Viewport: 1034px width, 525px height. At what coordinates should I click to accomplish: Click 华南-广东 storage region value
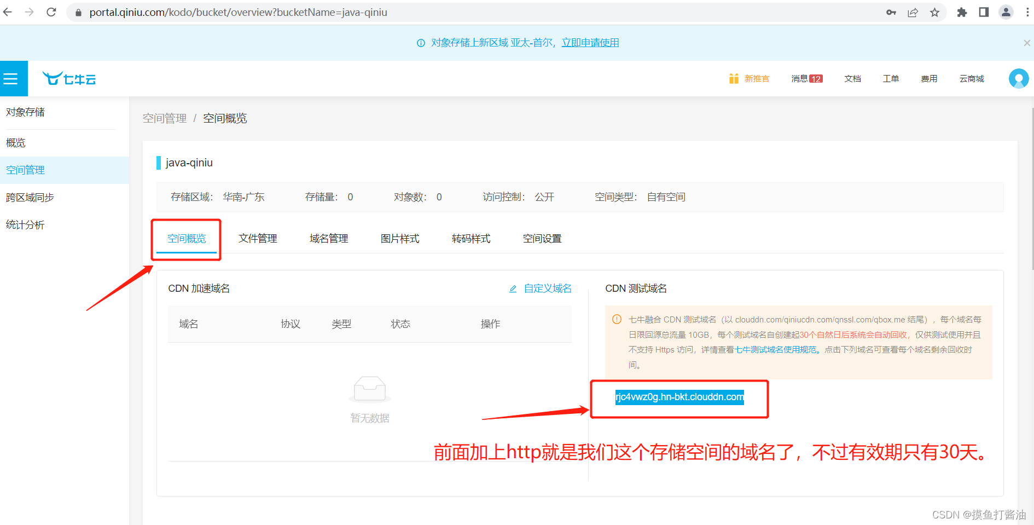coord(243,197)
